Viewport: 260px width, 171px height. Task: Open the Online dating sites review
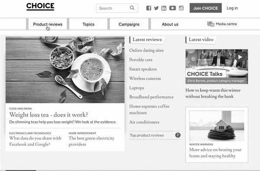(x=146, y=50)
